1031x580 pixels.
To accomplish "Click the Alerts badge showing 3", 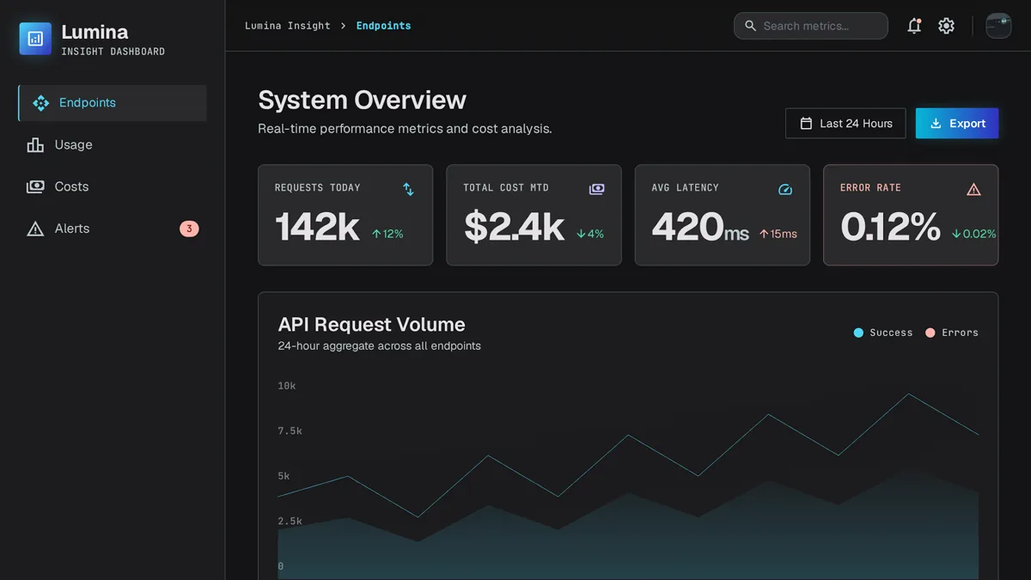I will (x=189, y=229).
